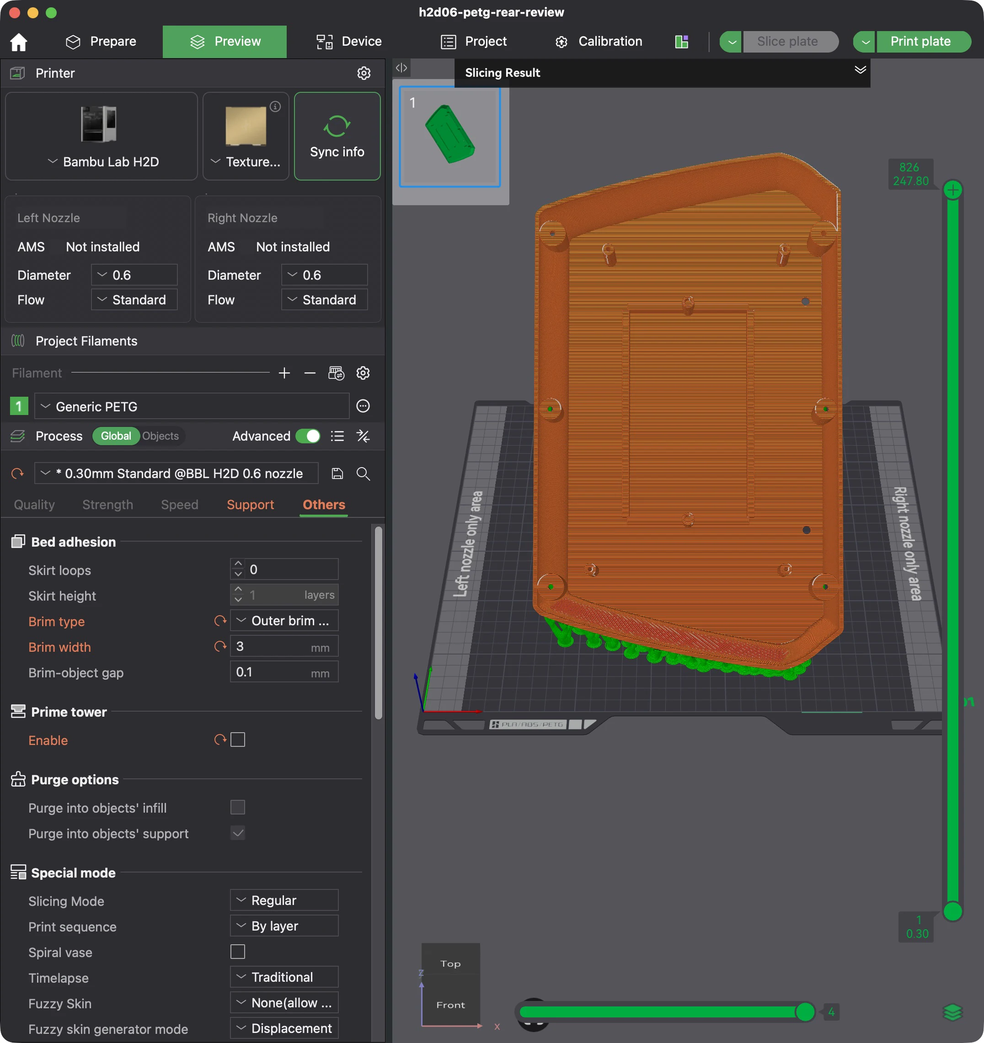Open Generic PETG filament options ellipsis icon

tap(363, 406)
